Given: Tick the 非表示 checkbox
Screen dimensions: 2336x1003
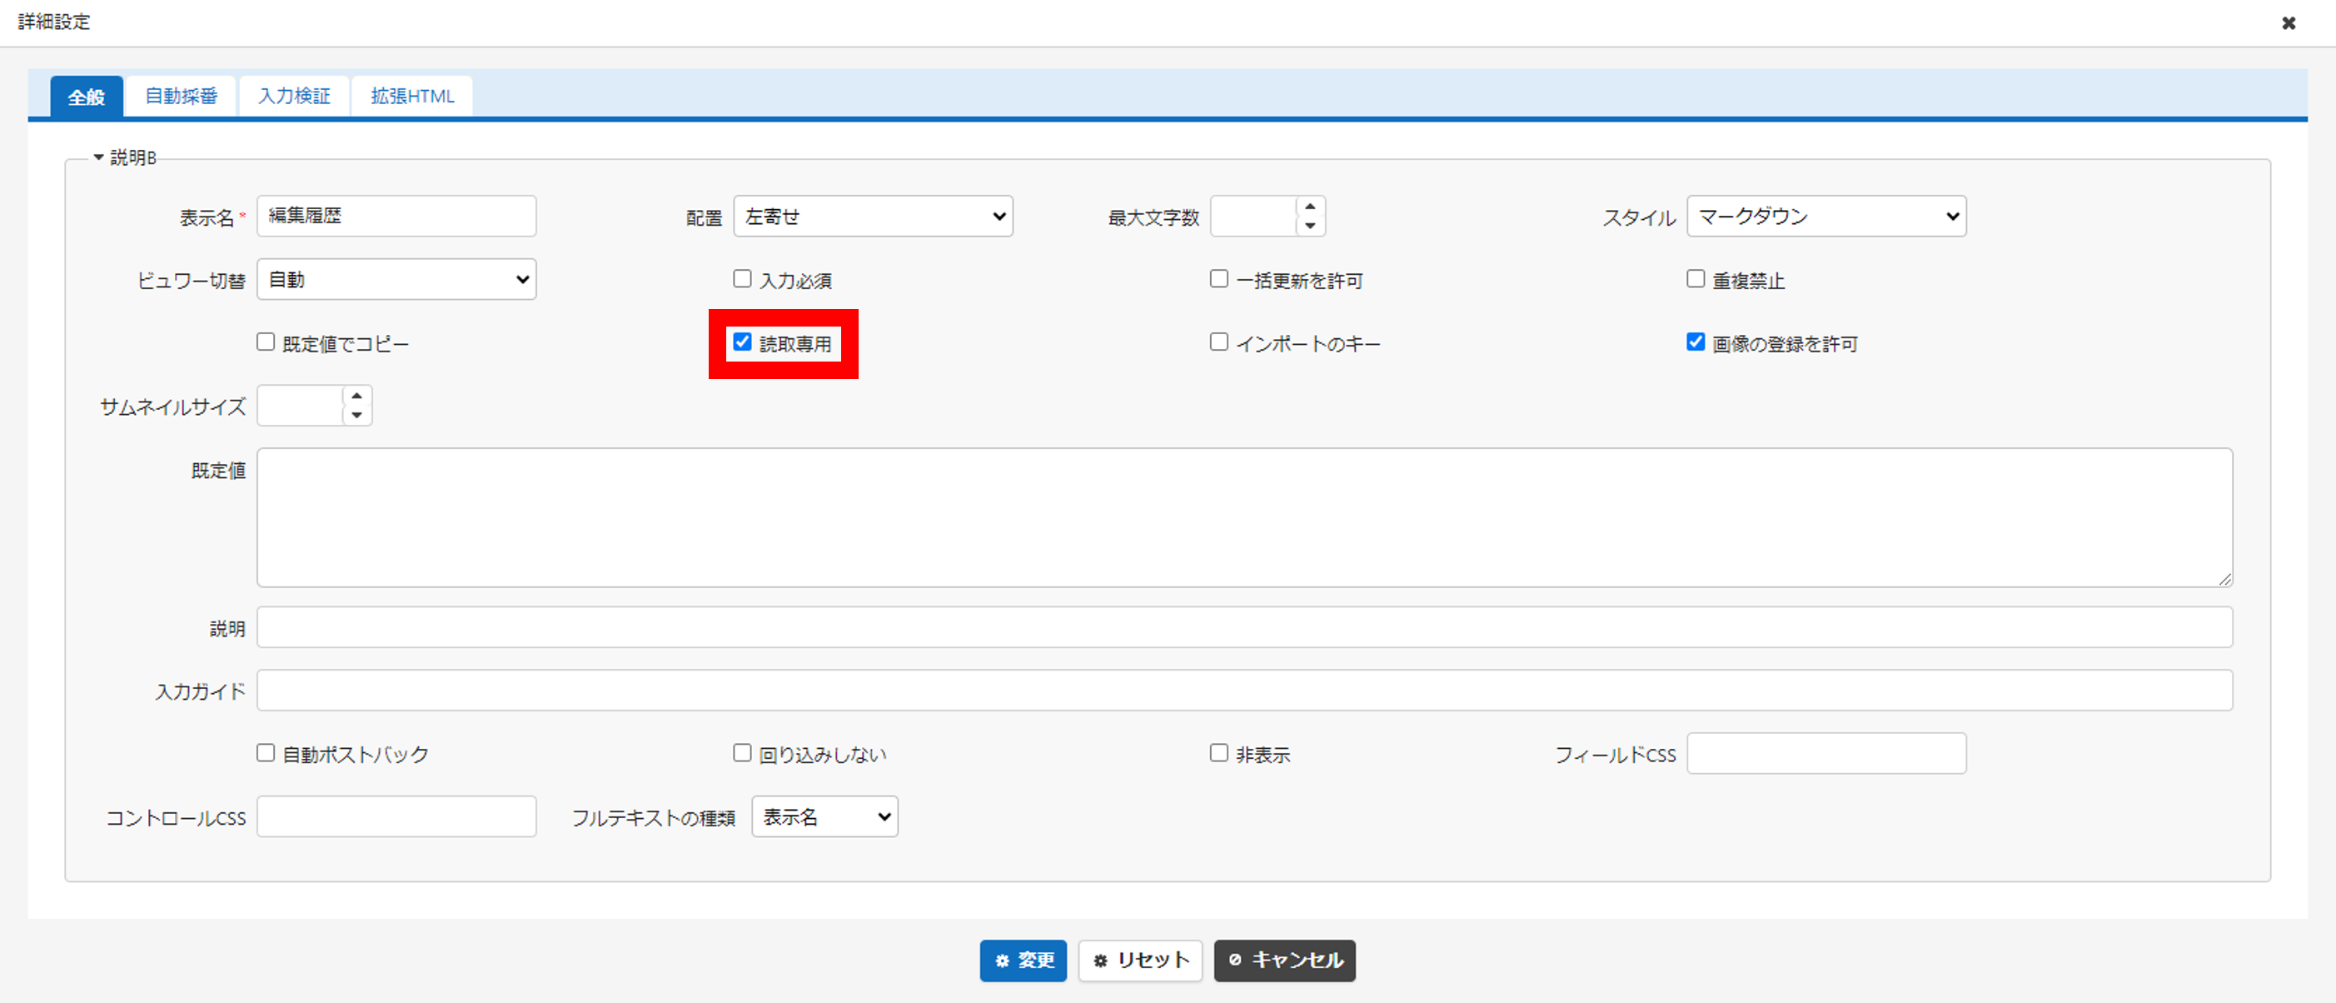Looking at the screenshot, I should (1220, 754).
